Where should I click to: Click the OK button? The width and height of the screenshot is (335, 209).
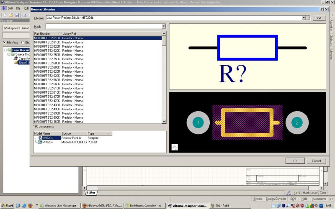(295, 161)
